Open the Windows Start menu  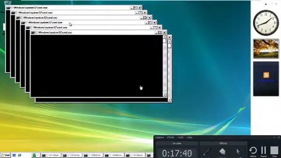coord(6,155)
